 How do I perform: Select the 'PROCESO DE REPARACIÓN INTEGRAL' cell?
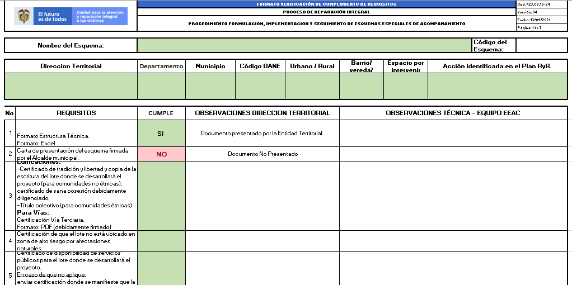[326, 12]
